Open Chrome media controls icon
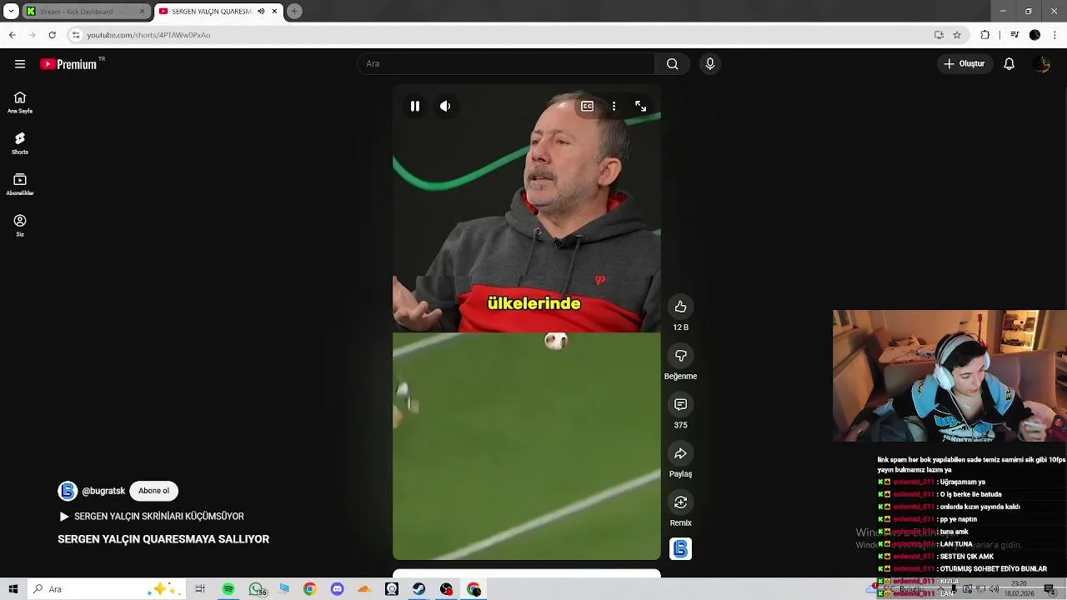1067x600 pixels. (1014, 35)
